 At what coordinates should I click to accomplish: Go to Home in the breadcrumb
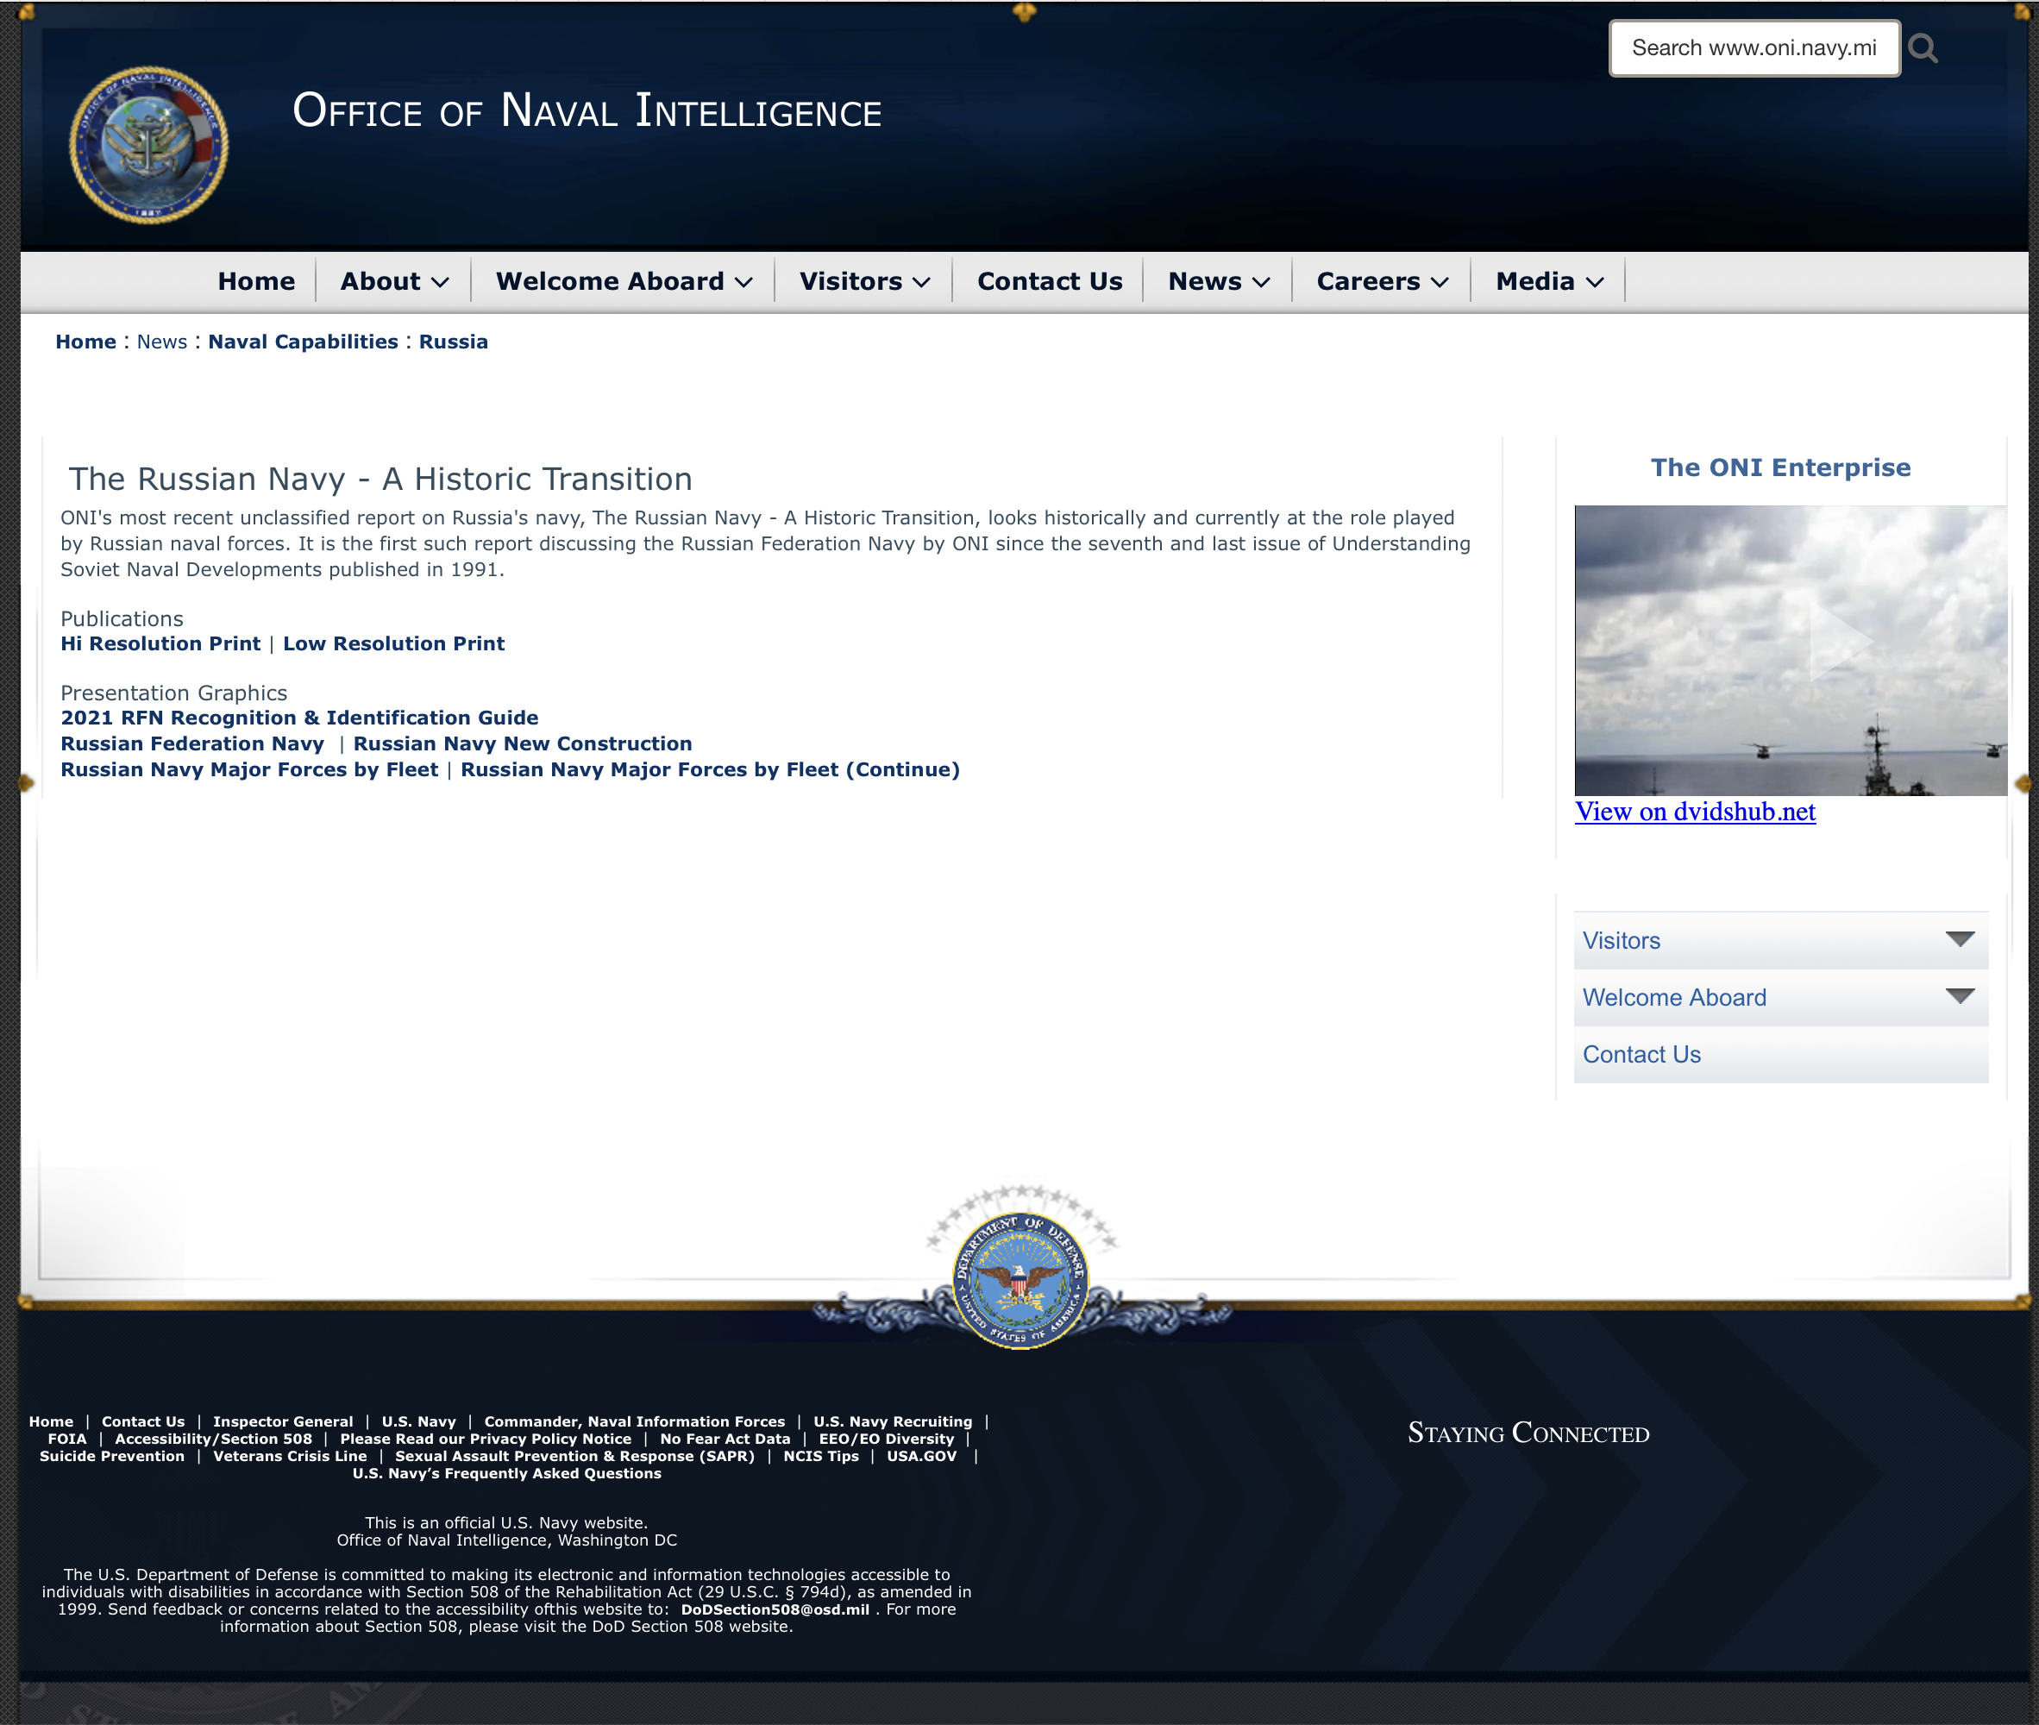(86, 342)
